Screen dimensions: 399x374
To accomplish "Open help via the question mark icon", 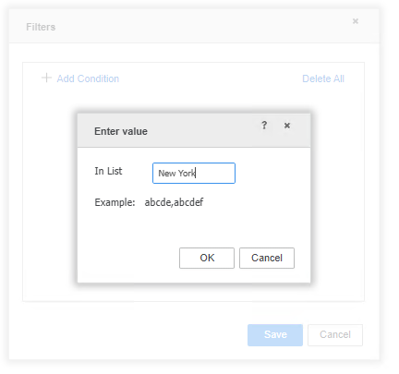I will coord(264,126).
